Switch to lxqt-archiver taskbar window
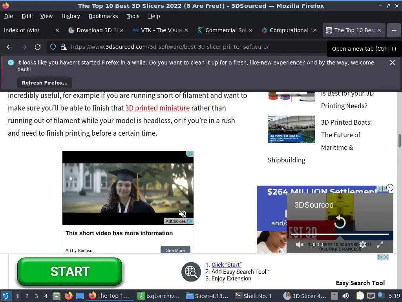Viewport: 402px width, 302px height. [159, 296]
